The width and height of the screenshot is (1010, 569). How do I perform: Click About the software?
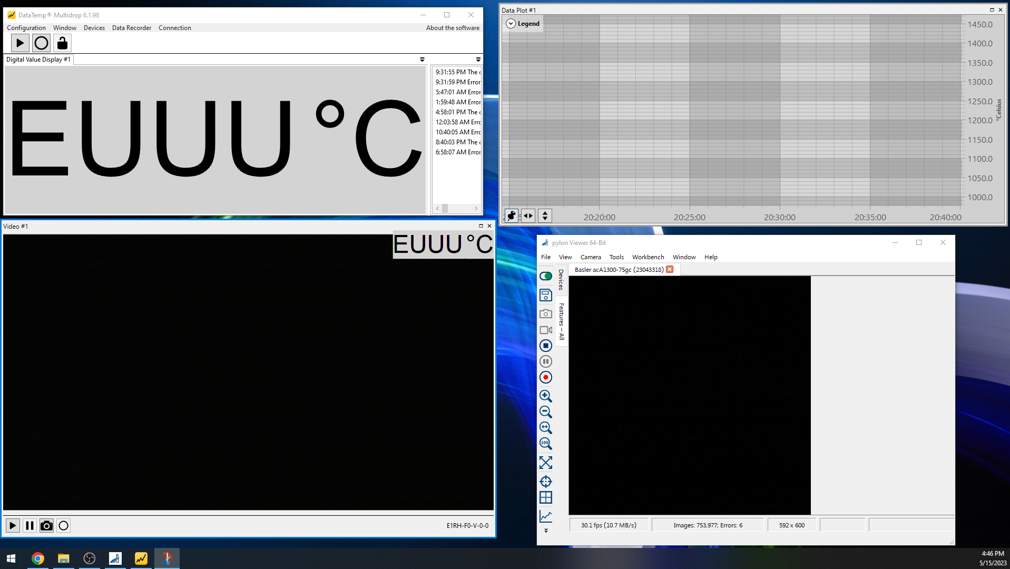(453, 28)
